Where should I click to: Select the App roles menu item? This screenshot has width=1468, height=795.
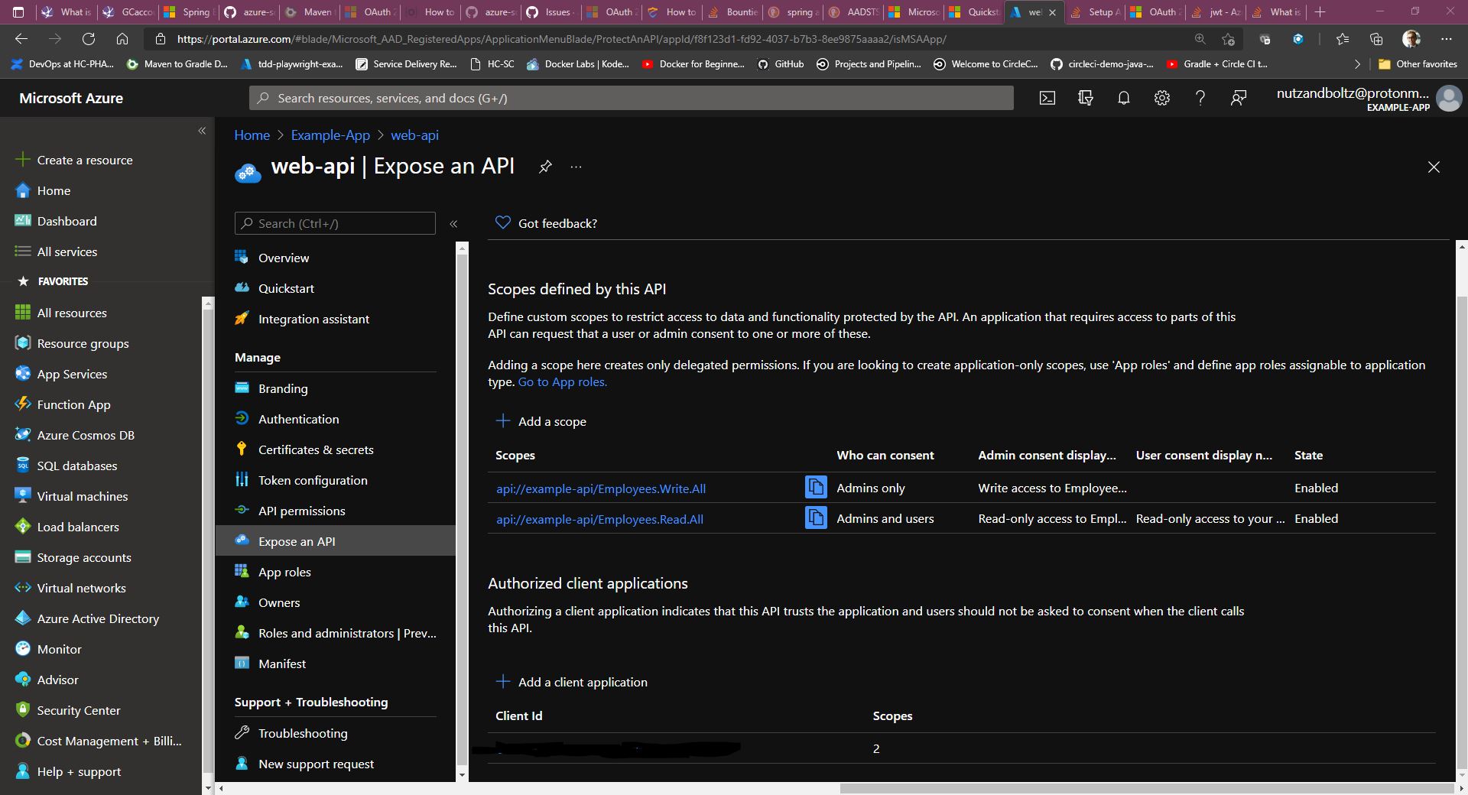[x=284, y=571]
